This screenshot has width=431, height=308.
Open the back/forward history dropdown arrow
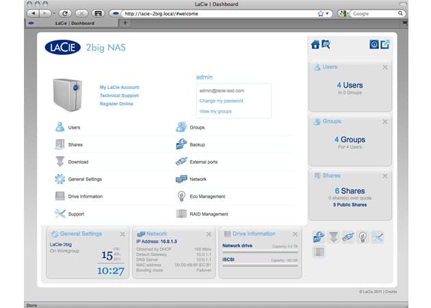(54, 13)
